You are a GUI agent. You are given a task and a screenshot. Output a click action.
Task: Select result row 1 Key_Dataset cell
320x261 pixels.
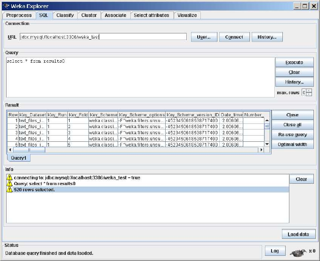(32, 121)
